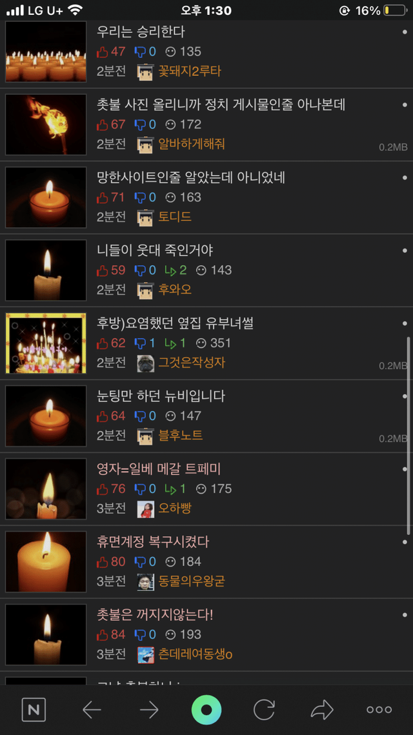Tap the green circle search button
The height and width of the screenshot is (735, 413).
click(206, 710)
